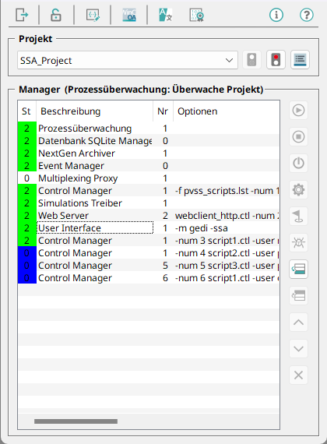This screenshot has height=444, width=327.
Task: Click the translation language icon
Action: tap(166, 15)
